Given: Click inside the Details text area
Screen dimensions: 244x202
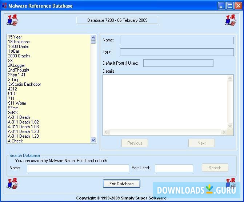Looking at the screenshot, I should click(x=165, y=102).
